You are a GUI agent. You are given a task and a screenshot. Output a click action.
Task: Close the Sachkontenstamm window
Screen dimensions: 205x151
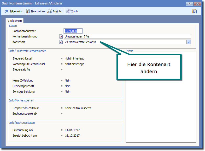tap(197, 4)
